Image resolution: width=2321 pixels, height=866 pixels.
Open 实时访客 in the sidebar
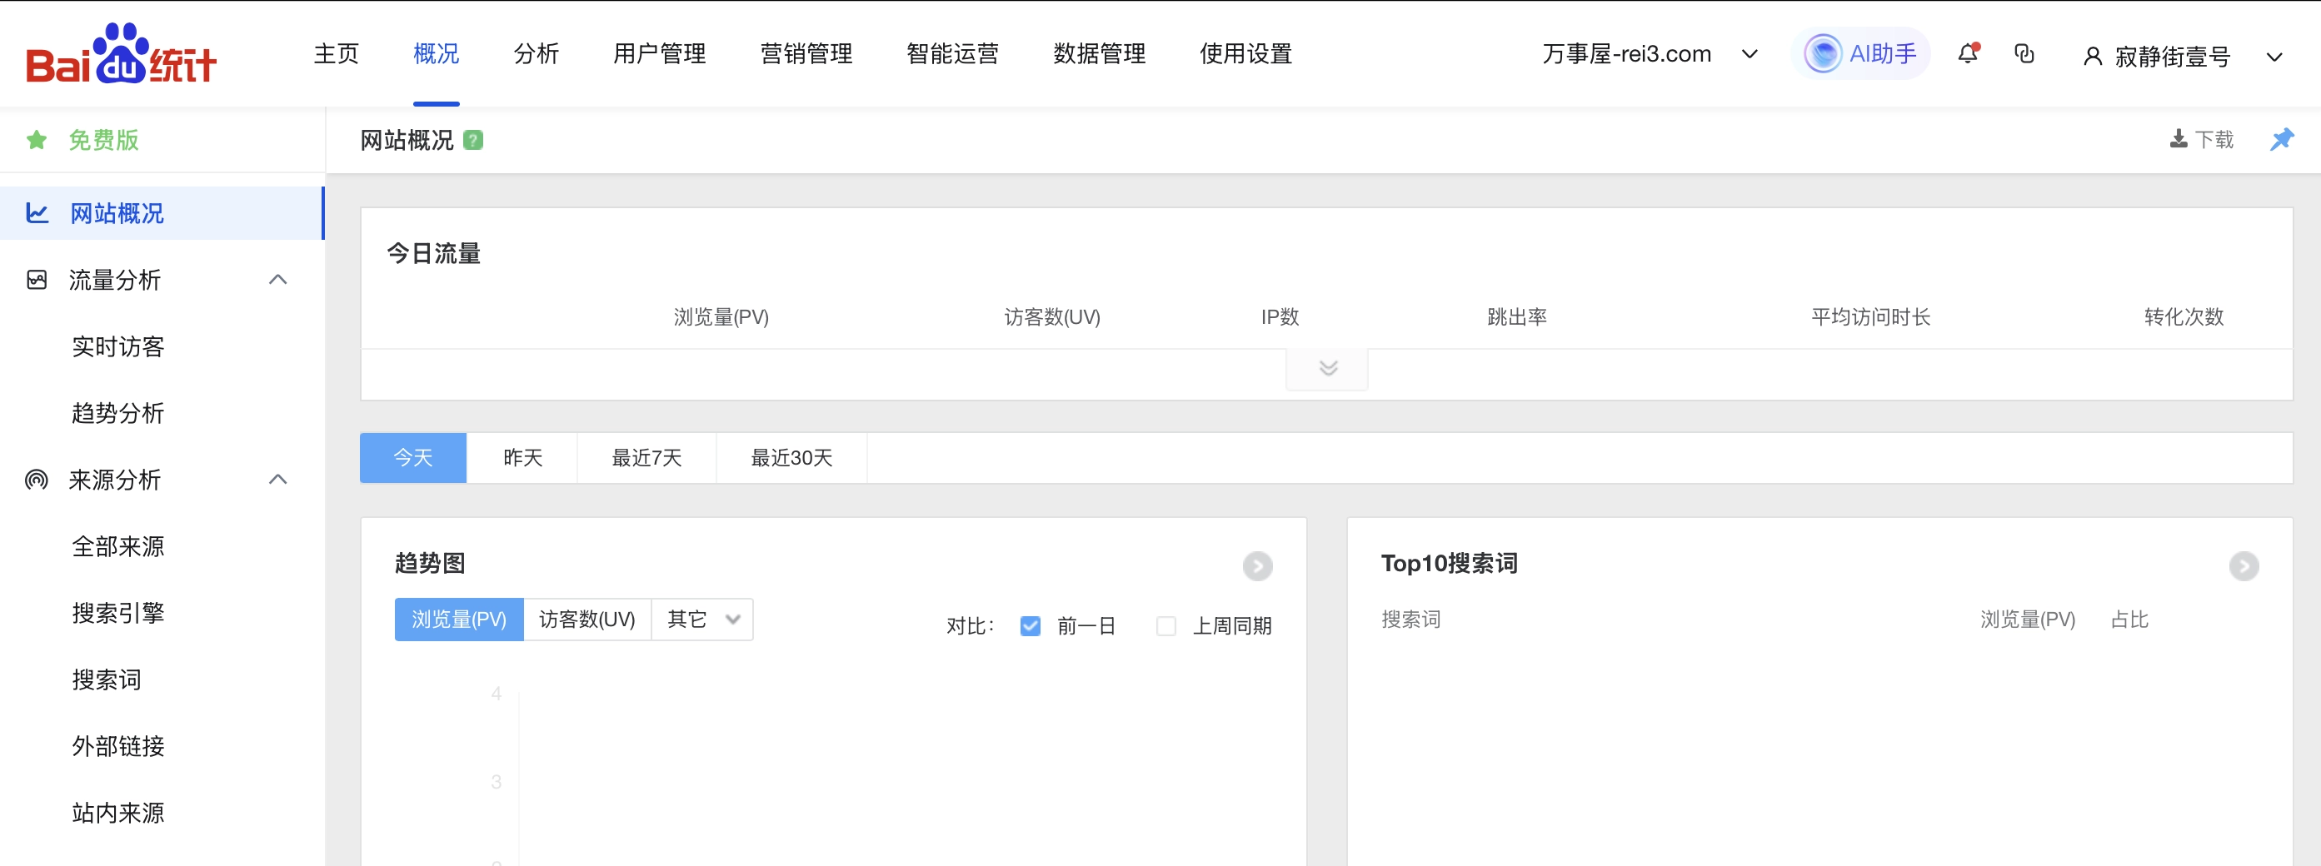pos(118,346)
